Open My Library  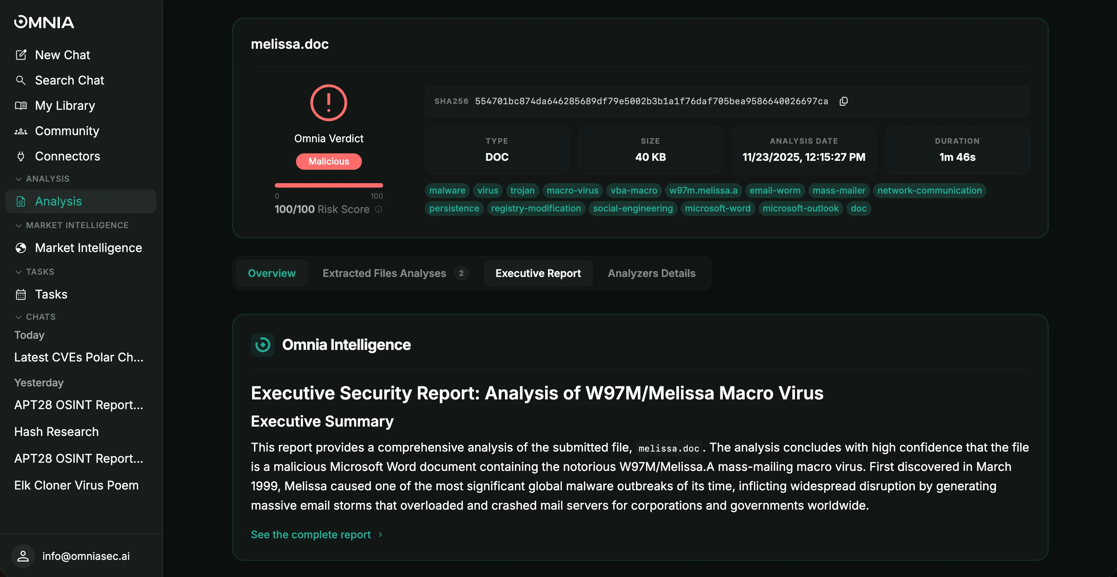click(65, 105)
